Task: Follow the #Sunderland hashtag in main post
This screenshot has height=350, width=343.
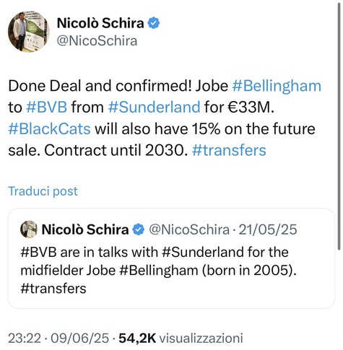Action: 155,107
